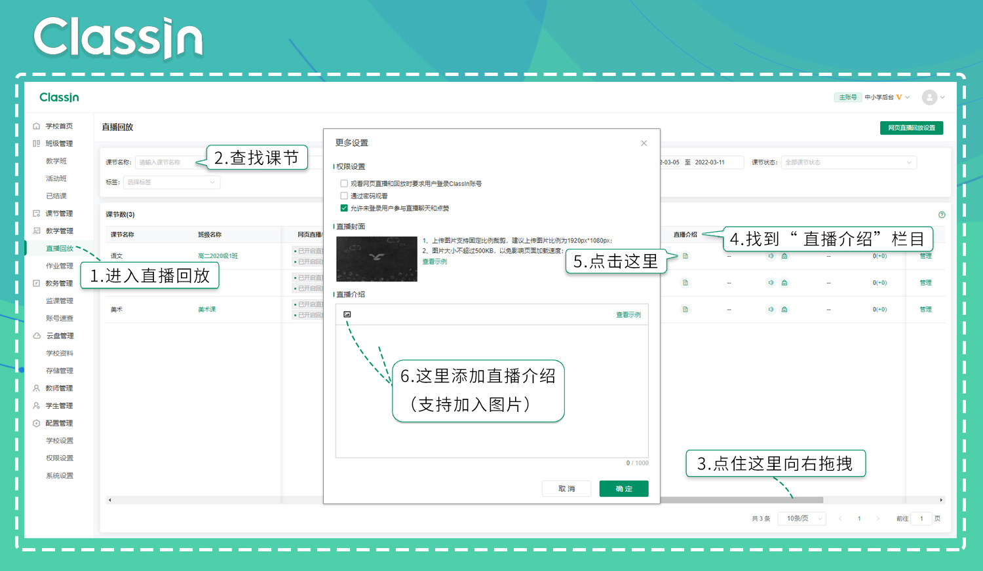Open the 直播介绍 document icon in the 美术 row

(x=685, y=309)
